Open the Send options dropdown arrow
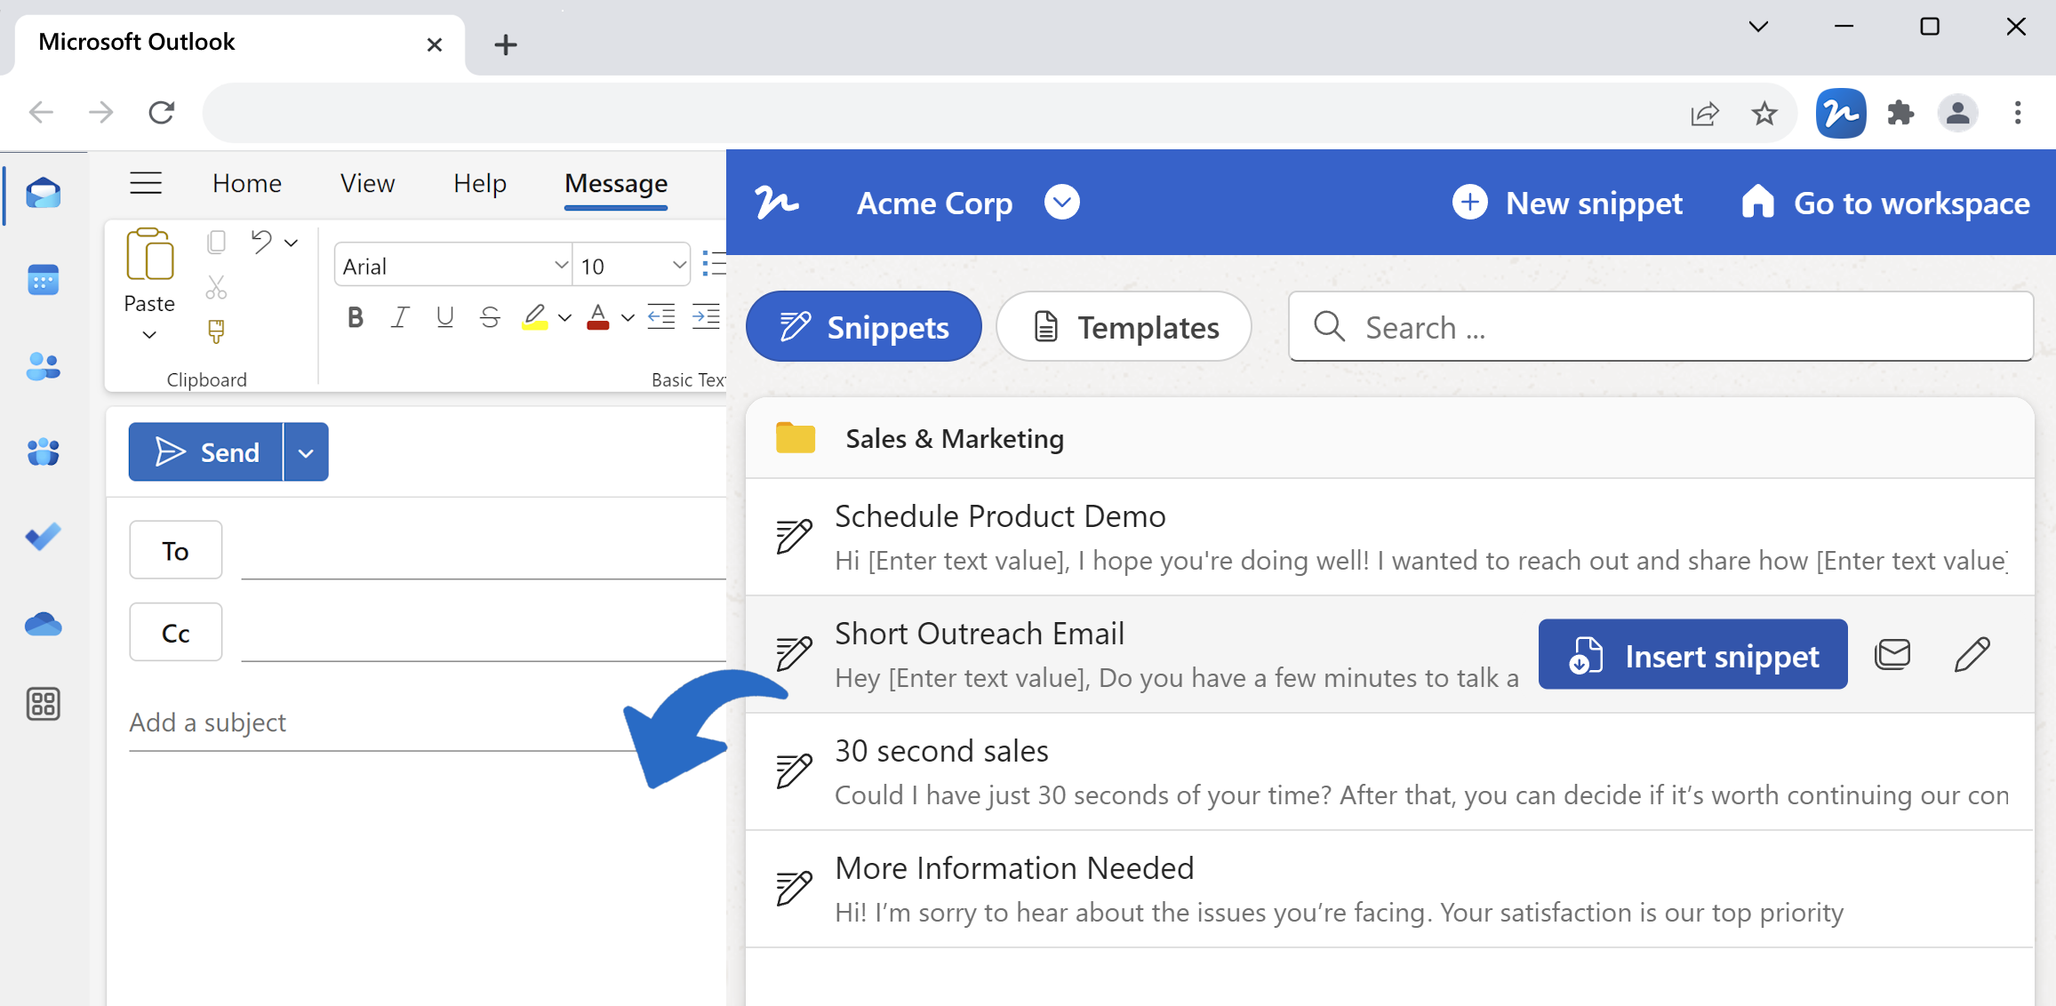Viewport: 2056px width, 1006px height. coord(306,452)
